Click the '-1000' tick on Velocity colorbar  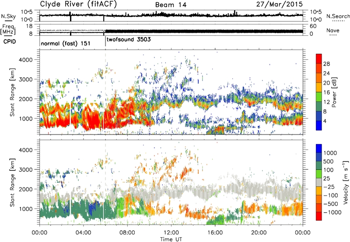point(332,212)
